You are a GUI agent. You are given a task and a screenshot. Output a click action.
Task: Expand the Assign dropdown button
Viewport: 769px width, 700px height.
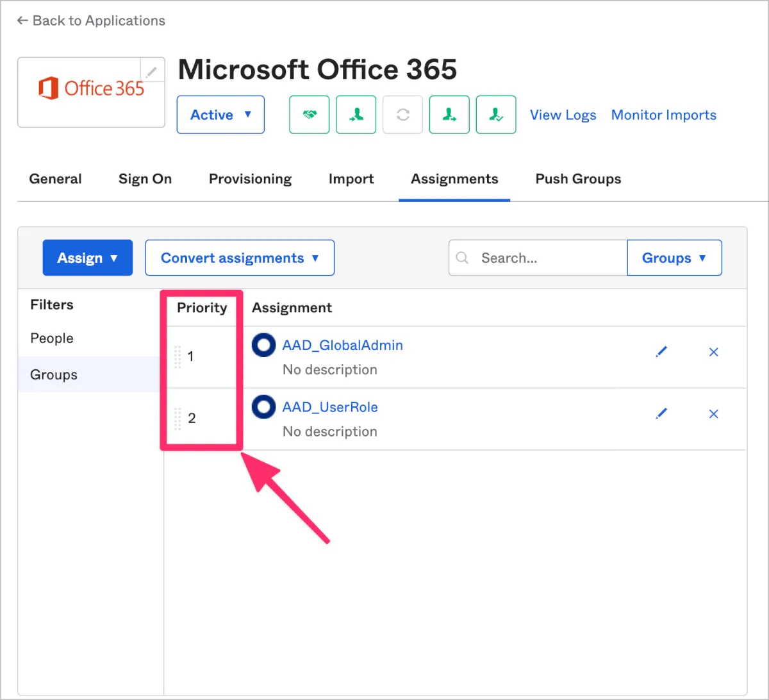[x=88, y=258]
